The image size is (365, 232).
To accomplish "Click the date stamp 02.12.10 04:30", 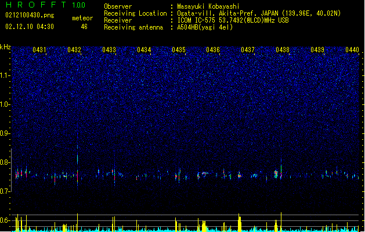I will coord(30,27).
